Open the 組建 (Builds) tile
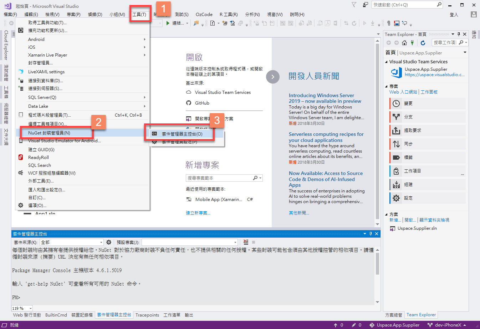Screen dimensions: 480x329 point(427,185)
